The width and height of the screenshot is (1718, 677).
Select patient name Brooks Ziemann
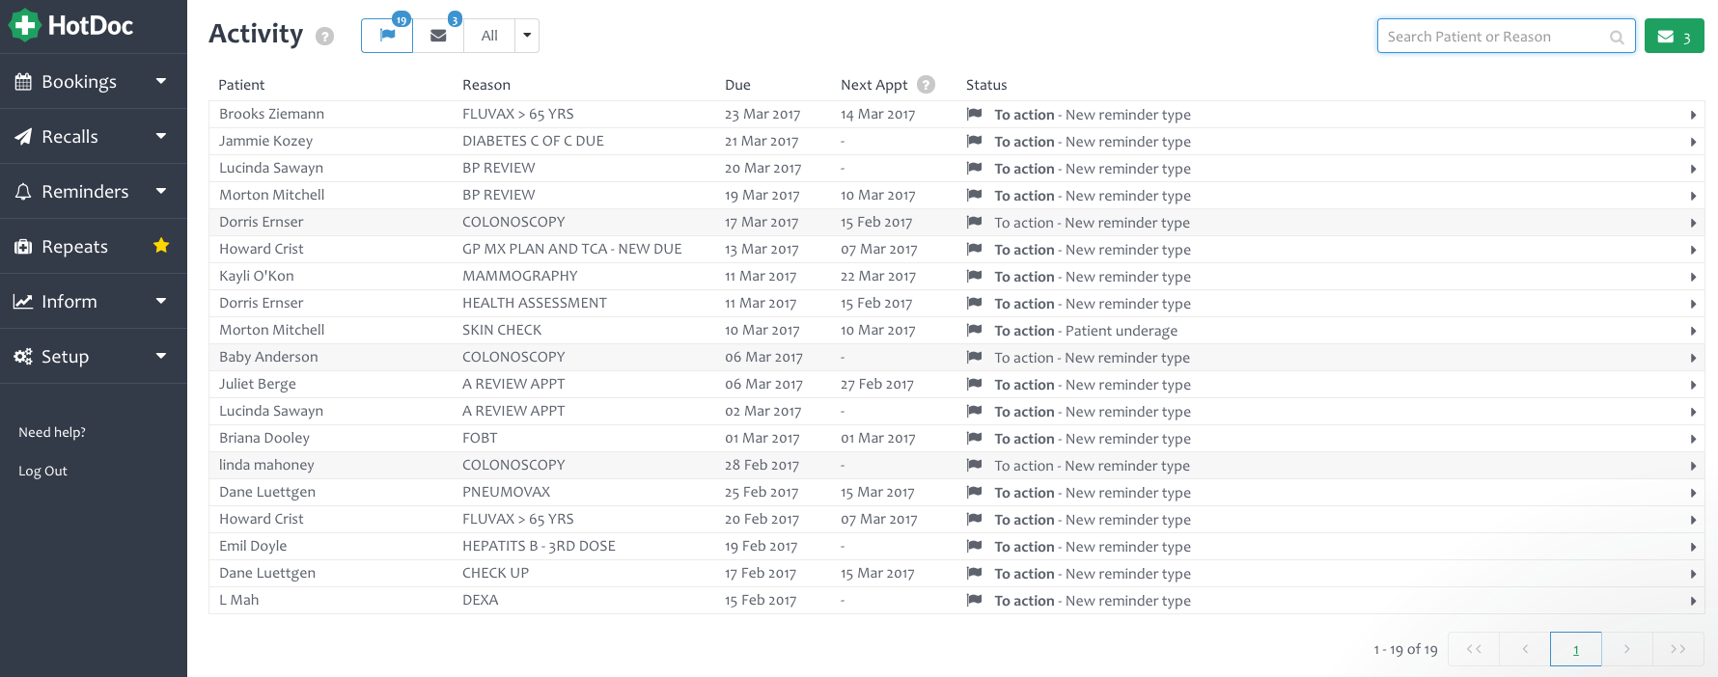coord(271,114)
